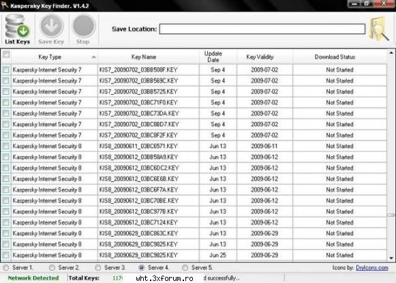Click the scrollbar up arrow
This screenshot has width=396, height=283.
[x=391, y=53]
